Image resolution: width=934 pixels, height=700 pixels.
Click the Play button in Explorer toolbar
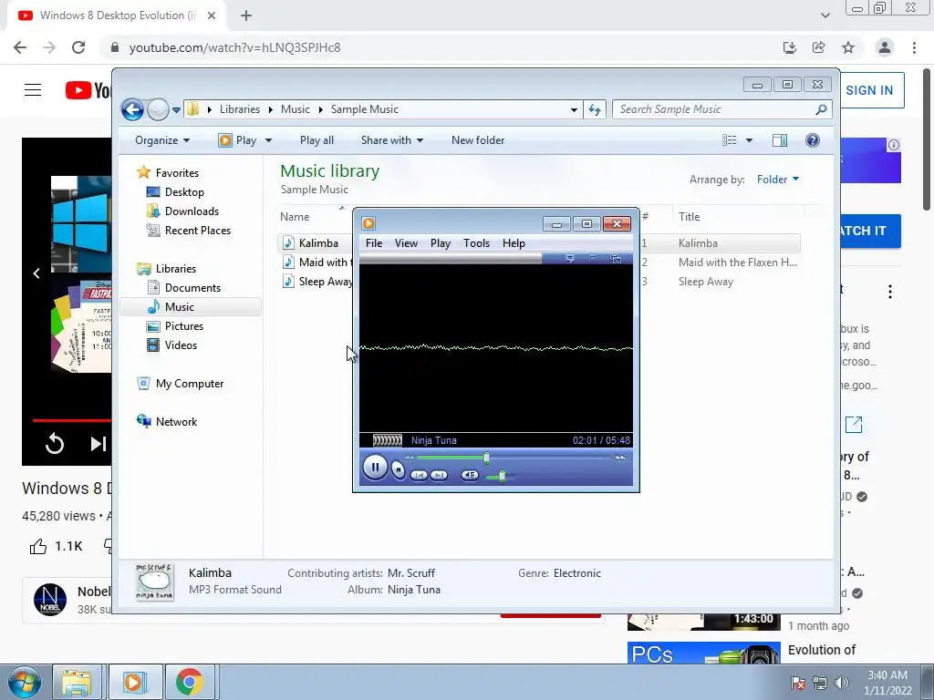tap(238, 140)
